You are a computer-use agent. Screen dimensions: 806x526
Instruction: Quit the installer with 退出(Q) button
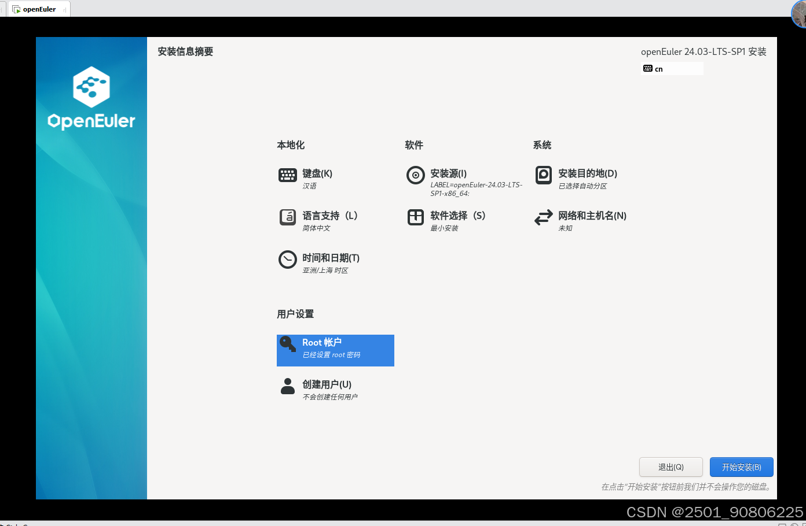pos(671,467)
